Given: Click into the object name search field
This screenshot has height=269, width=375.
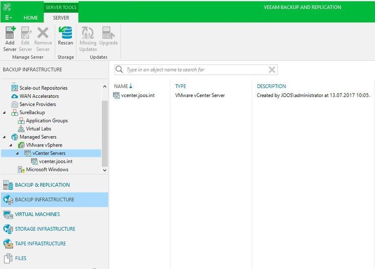Looking at the screenshot, I should [196, 70].
